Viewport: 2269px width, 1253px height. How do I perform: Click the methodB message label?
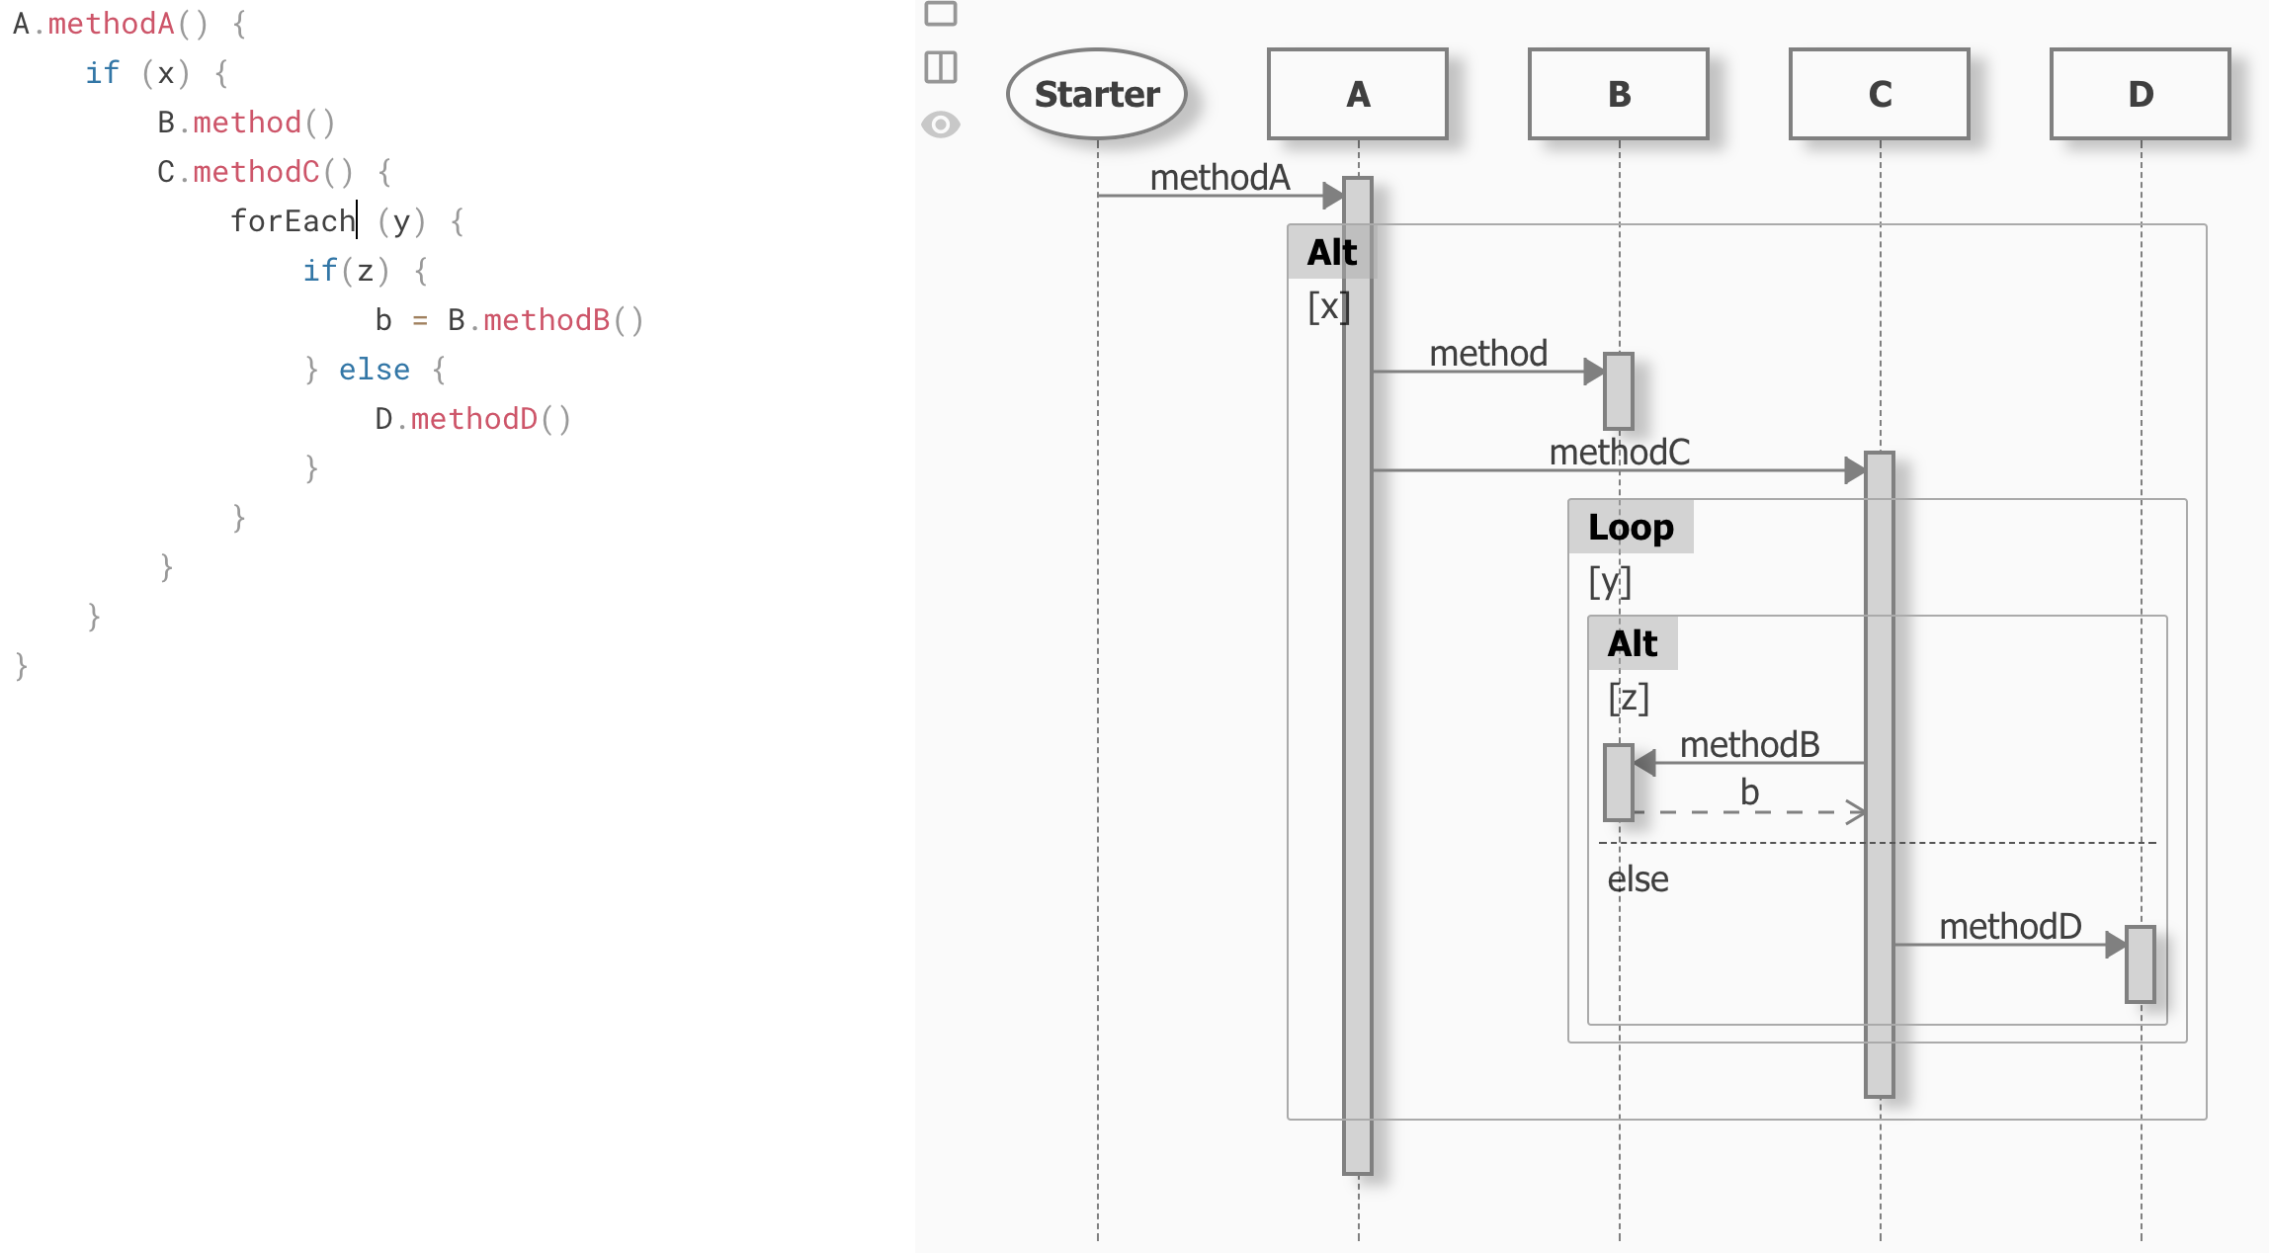click(x=1749, y=744)
